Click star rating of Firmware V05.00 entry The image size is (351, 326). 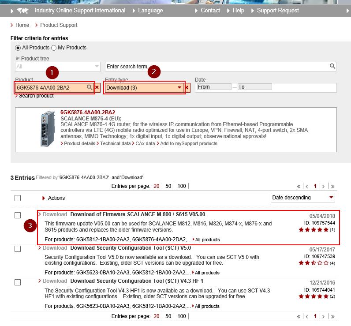(x=314, y=230)
